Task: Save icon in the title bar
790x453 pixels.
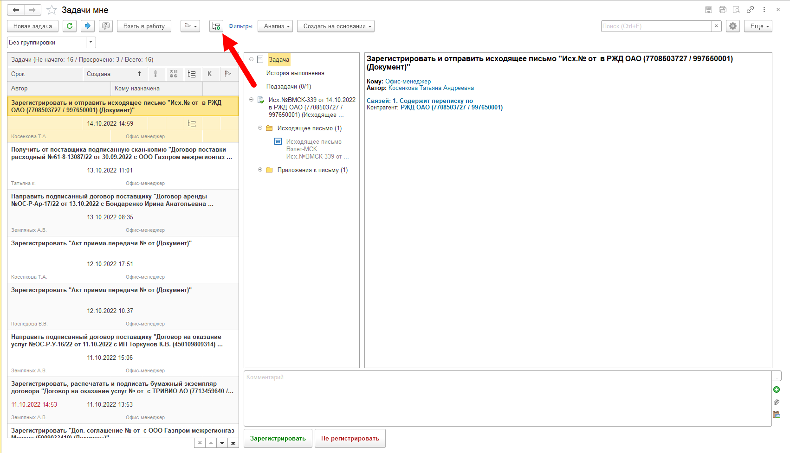Action: coord(708,10)
